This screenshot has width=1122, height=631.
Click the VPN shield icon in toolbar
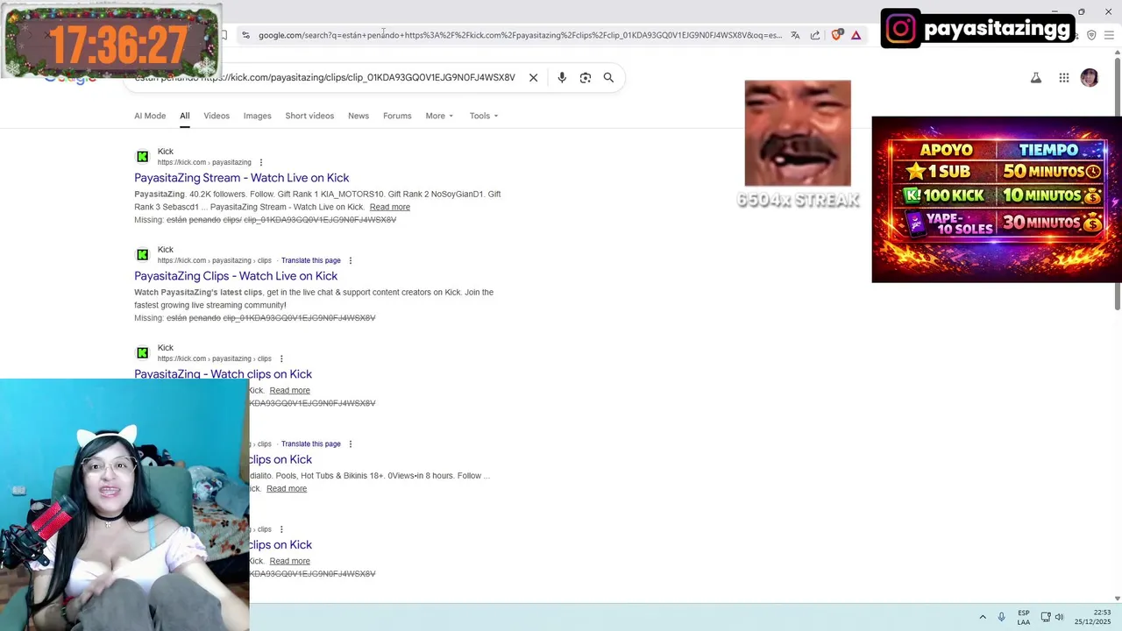pyautogui.click(x=1091, y=35)
